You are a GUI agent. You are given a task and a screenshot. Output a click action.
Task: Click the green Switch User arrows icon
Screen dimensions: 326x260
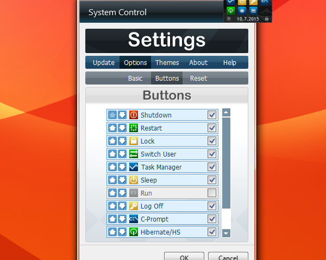(134, 154)
